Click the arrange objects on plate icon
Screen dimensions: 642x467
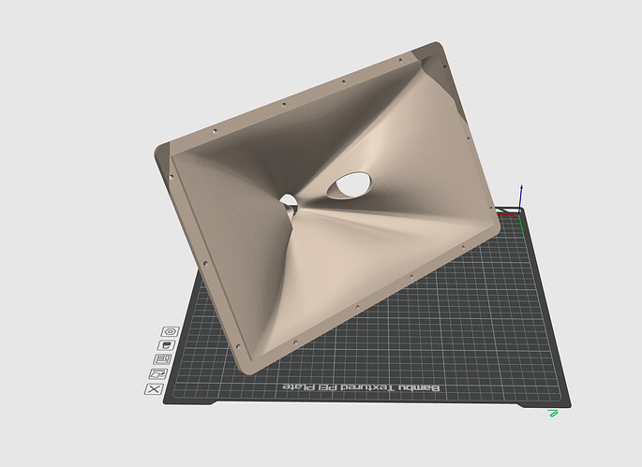[162, 359]
